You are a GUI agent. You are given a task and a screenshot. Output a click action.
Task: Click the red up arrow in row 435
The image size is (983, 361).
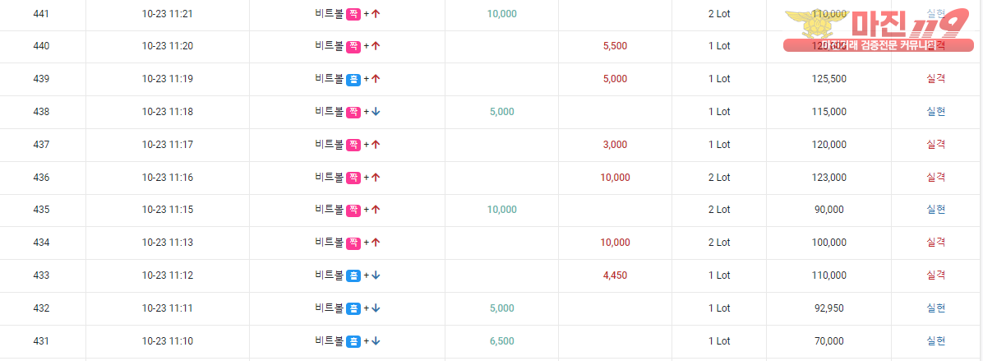point(376,210)
